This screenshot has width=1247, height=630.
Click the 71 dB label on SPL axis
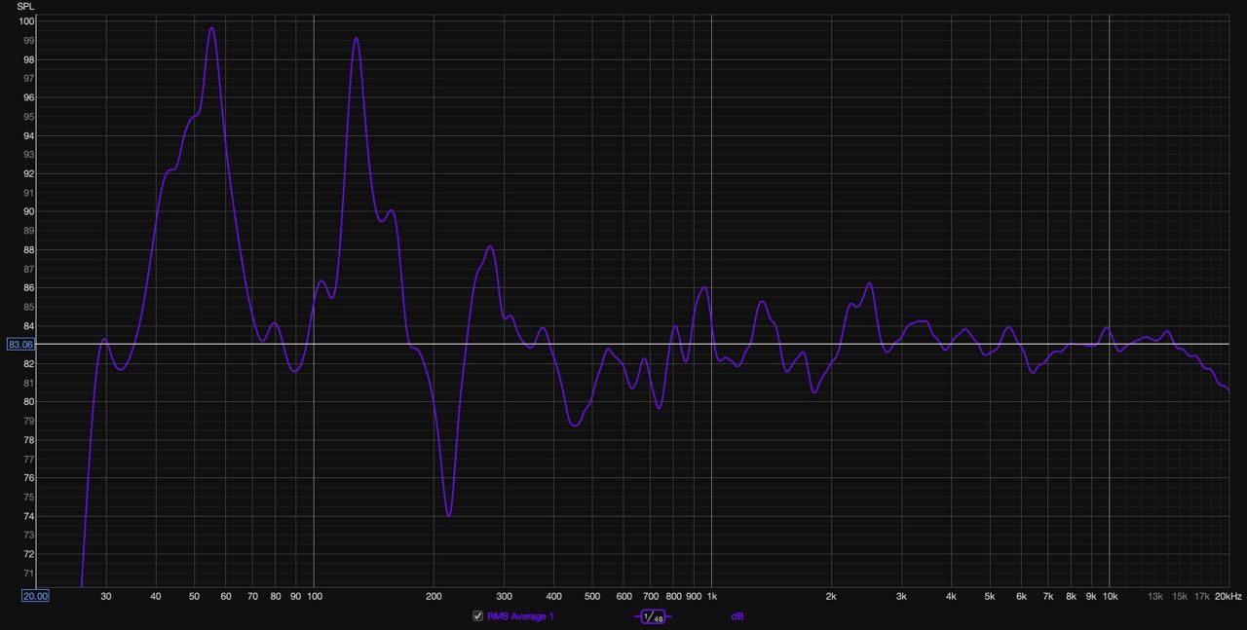(28, 574)
